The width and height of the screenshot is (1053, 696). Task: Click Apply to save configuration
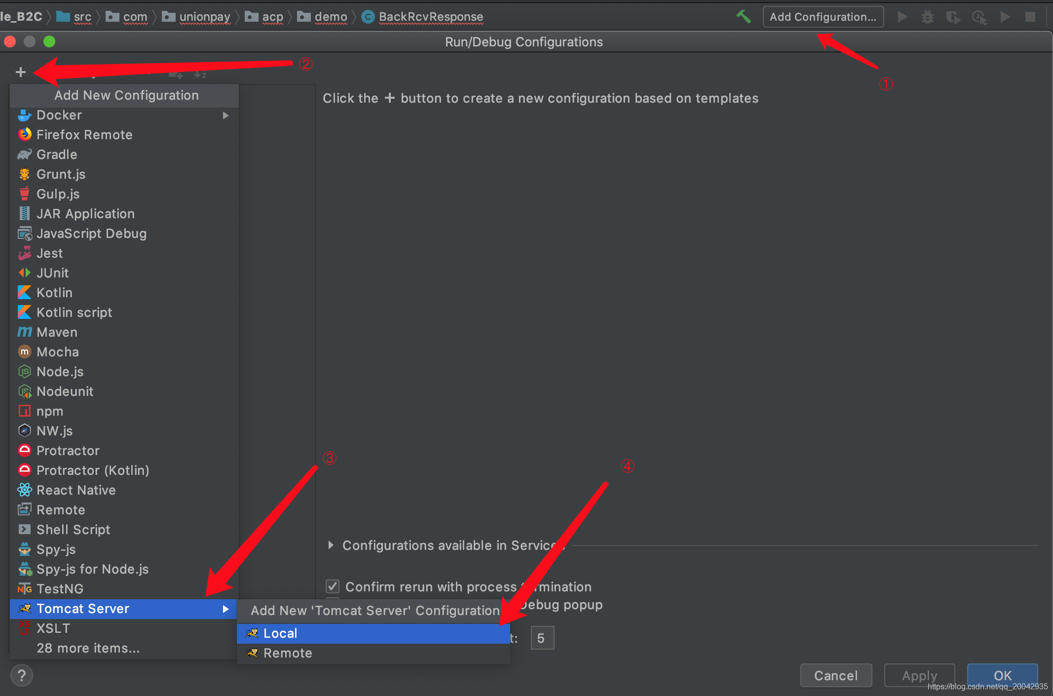pyautogui.click(x=919, y=673)
